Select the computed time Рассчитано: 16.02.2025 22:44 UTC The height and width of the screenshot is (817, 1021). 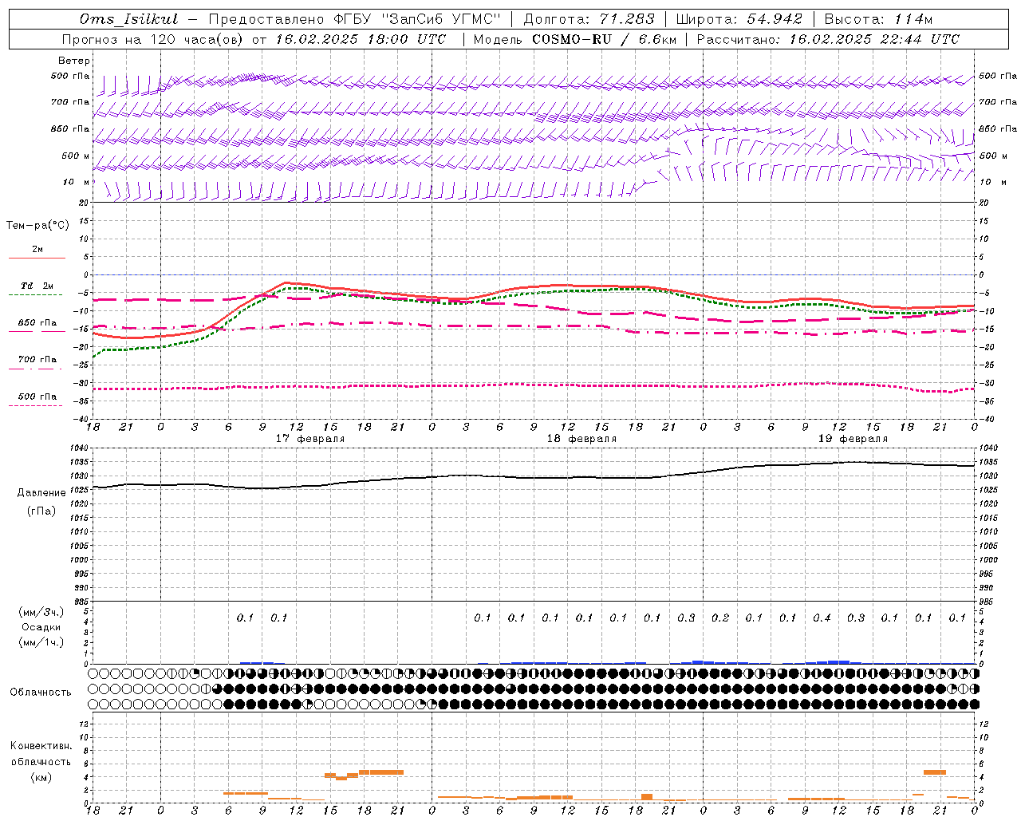pyautogui.click(x=828, y=39)
